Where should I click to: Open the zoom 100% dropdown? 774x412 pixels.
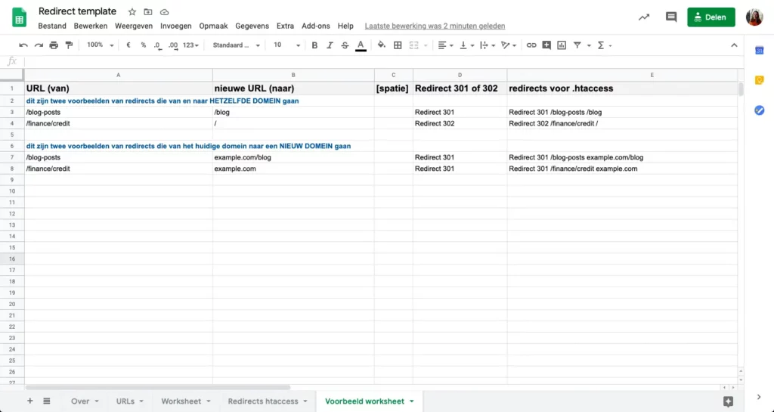100,45
